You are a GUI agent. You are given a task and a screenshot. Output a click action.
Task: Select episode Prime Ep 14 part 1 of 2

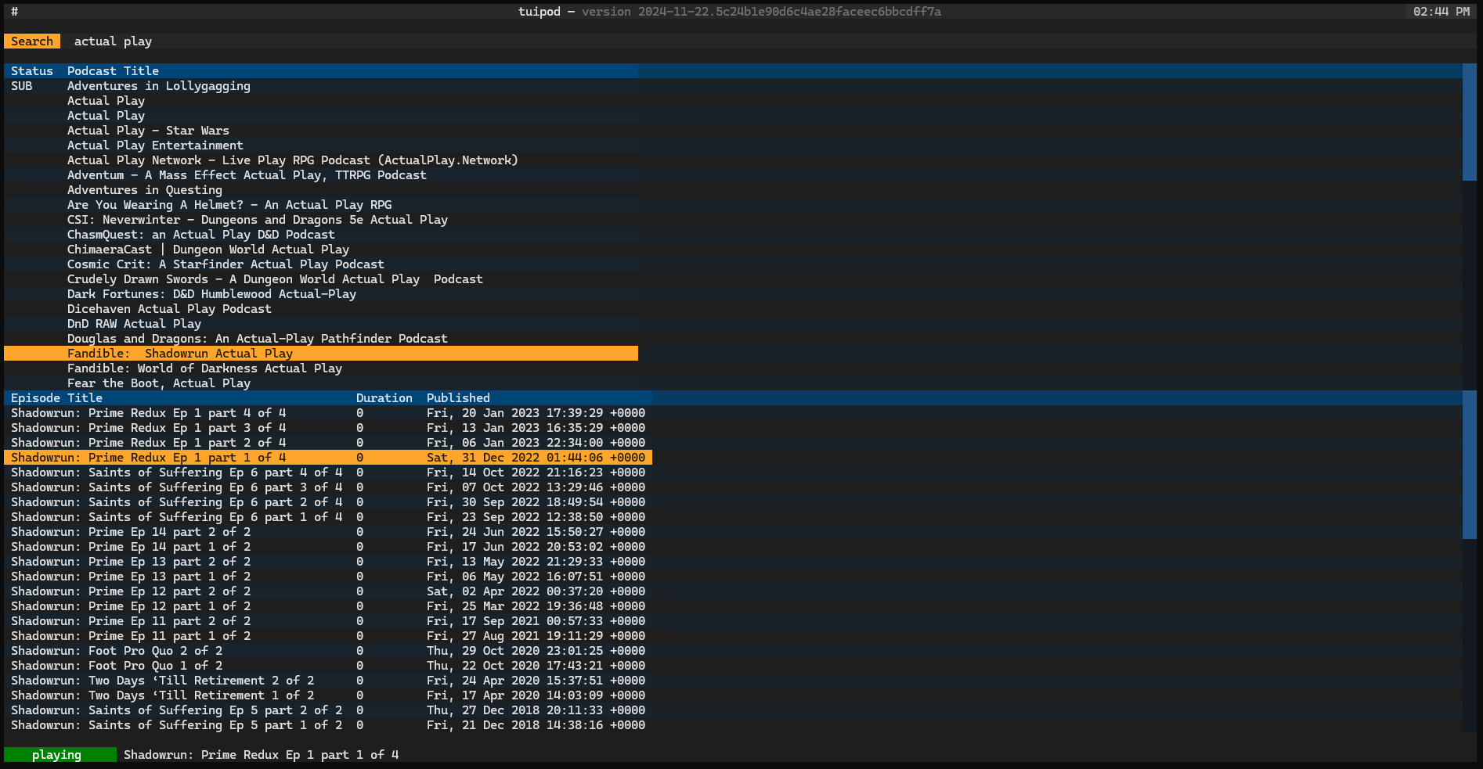(328, 547)
